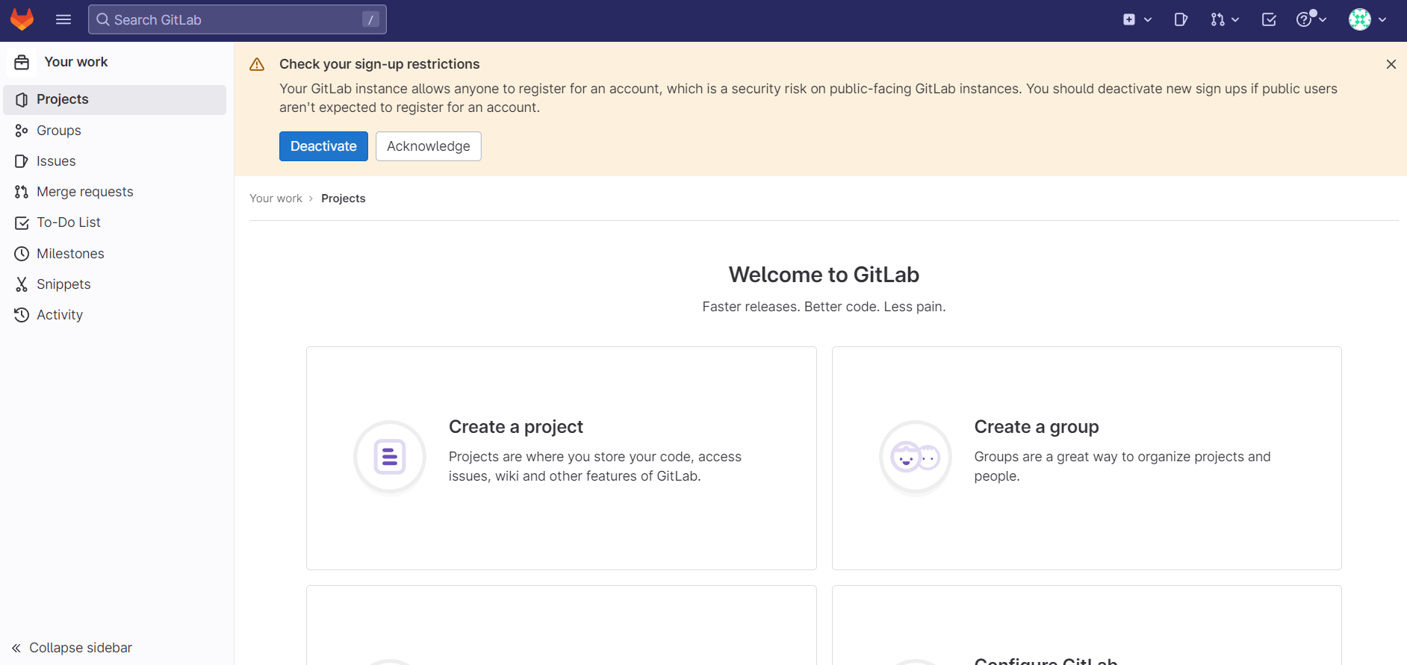Click the Projects breadcrumb
Viewport: 1407px width, 665px height.
pyautogui.click(x=344, y=199)
